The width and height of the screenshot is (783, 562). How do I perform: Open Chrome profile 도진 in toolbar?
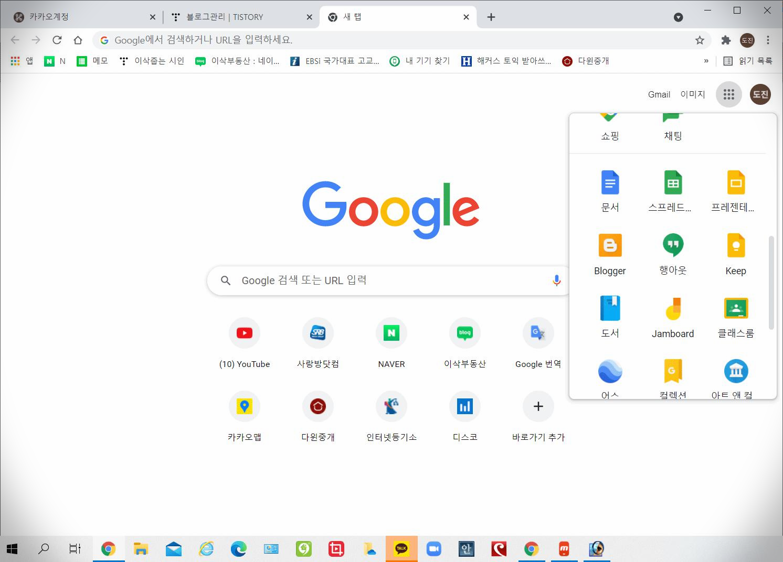(x=747, y=40)
